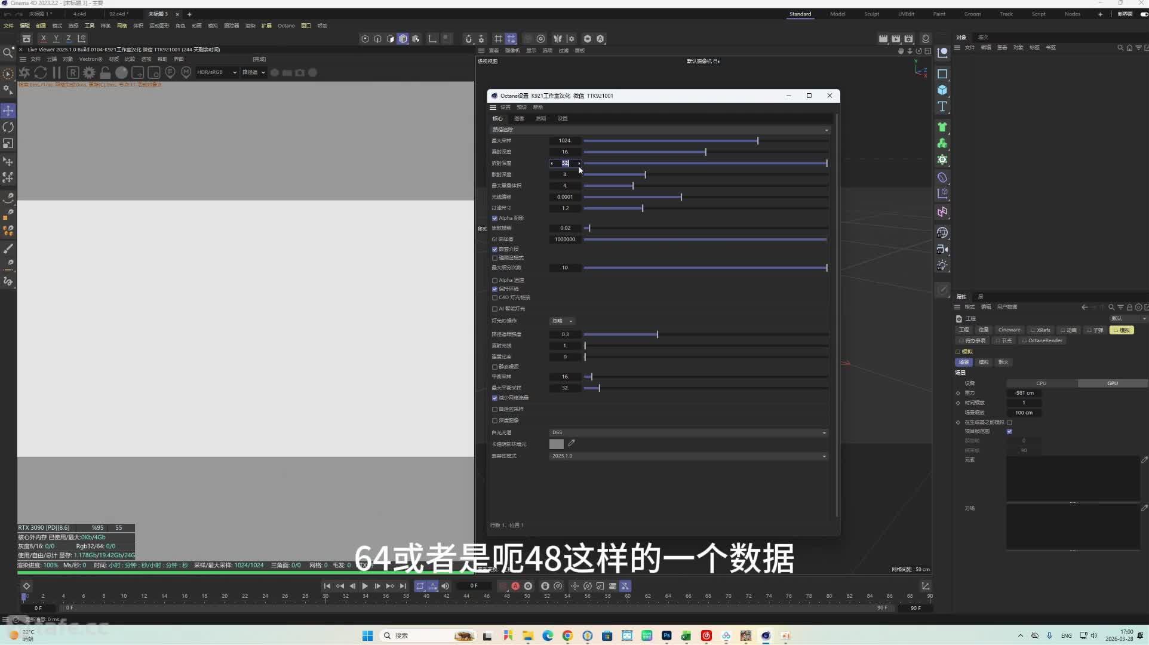
Task: Toggle the 嵌套介质 checkbox
Action: coord(494,250)
